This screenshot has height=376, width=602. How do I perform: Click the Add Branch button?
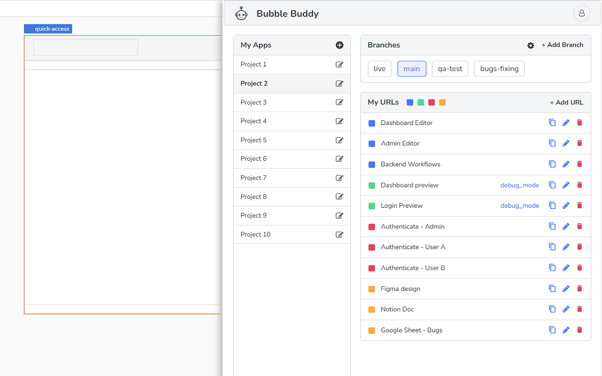562,45
